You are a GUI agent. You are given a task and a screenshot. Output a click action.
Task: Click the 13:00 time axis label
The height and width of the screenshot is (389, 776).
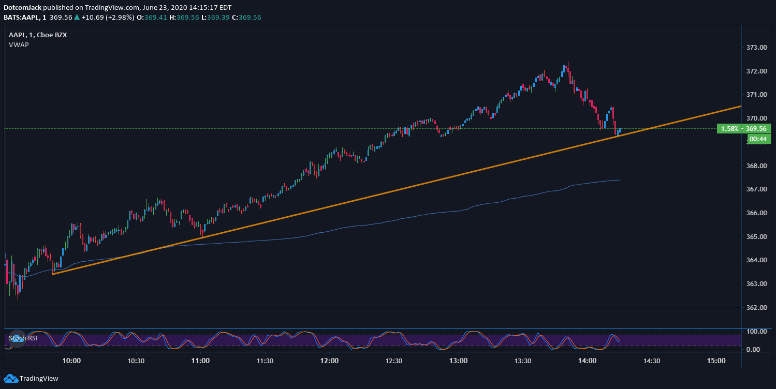pyautogui.click(x=458, y=361)
